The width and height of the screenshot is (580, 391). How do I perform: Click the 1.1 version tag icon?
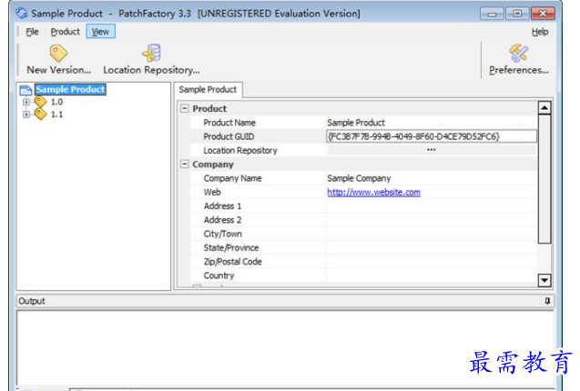click(x=40, y=115)
